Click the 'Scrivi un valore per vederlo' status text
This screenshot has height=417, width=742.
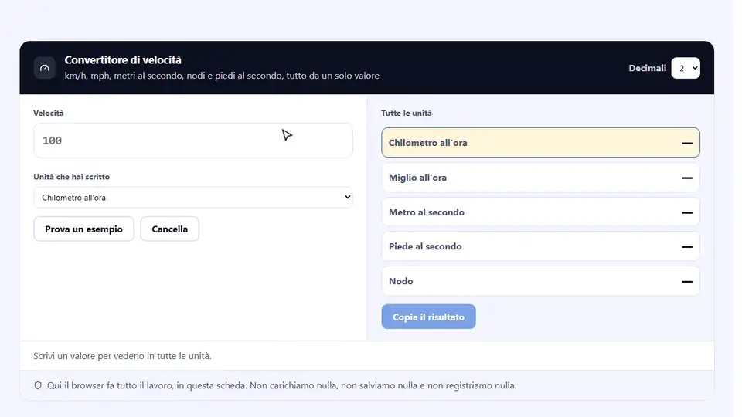point(122,355)
